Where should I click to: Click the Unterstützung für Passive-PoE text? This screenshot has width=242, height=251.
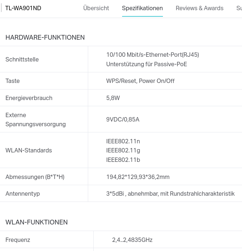pyautogui.click(x=147, y=64)
